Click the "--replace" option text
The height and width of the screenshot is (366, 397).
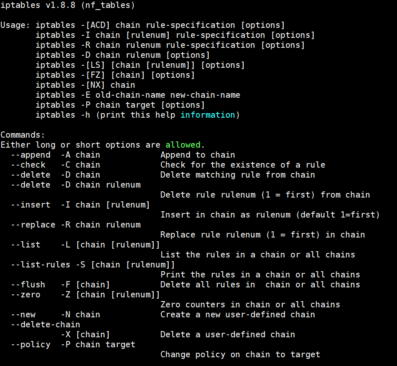tap(33, 225)
